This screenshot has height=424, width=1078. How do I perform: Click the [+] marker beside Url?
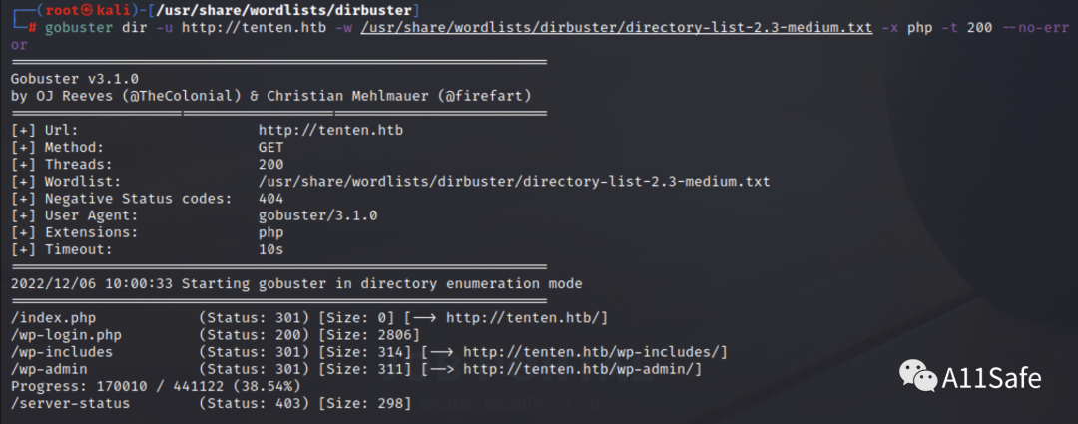[23, 130]
